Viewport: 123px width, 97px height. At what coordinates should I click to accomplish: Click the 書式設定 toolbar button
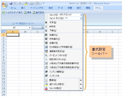pos(38,13)
